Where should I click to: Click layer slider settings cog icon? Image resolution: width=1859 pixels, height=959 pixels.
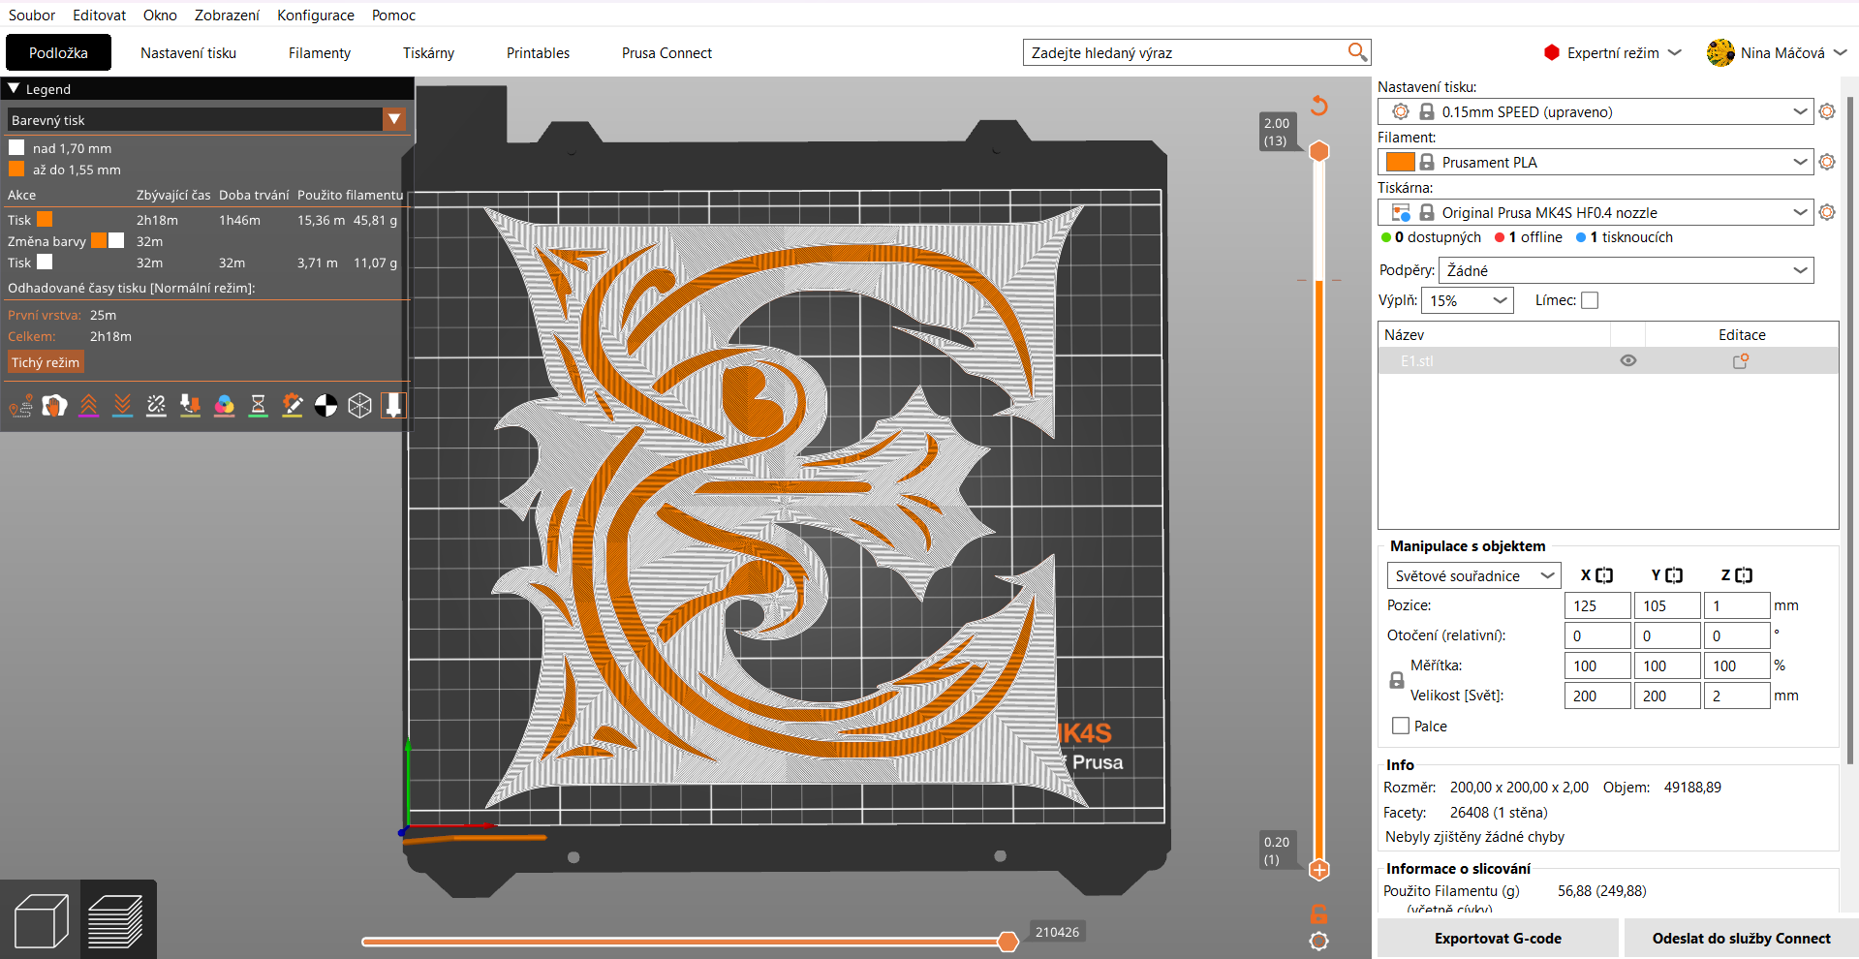[x=1318, y=941]
